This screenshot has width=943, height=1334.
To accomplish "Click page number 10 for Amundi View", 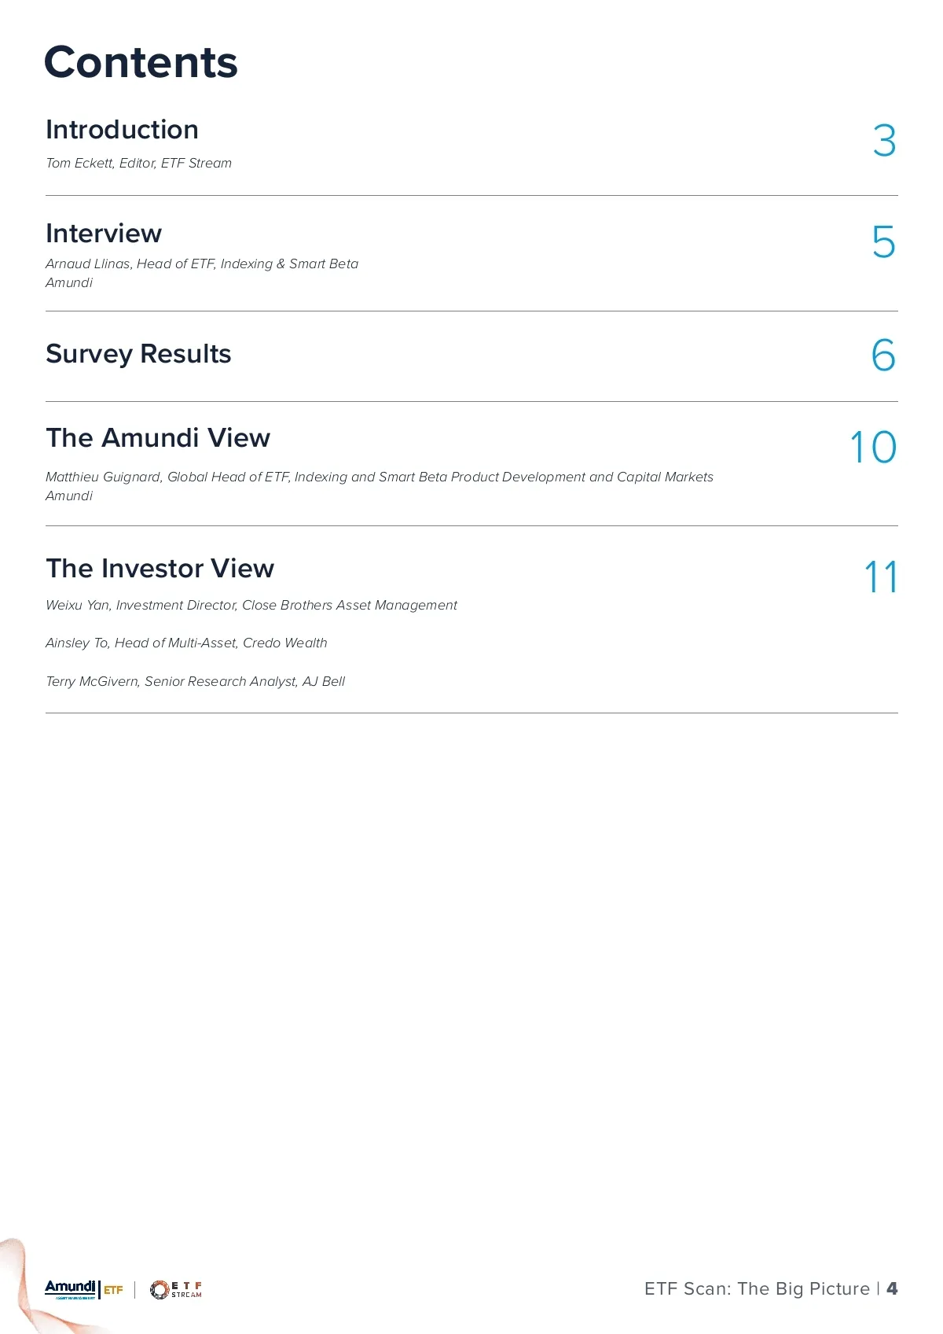I will 873,448.
